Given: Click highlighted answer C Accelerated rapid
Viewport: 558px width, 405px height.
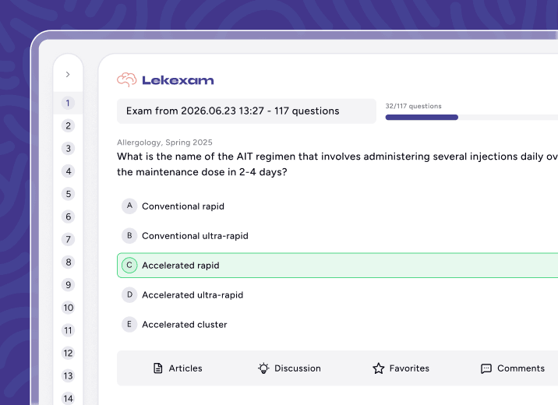Looking at the screenshot, I should click(x=337, y=266).
